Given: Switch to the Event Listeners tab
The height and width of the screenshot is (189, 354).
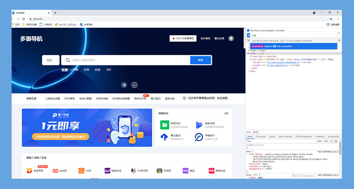Looking at the screenshot, I should coord(285,136).
